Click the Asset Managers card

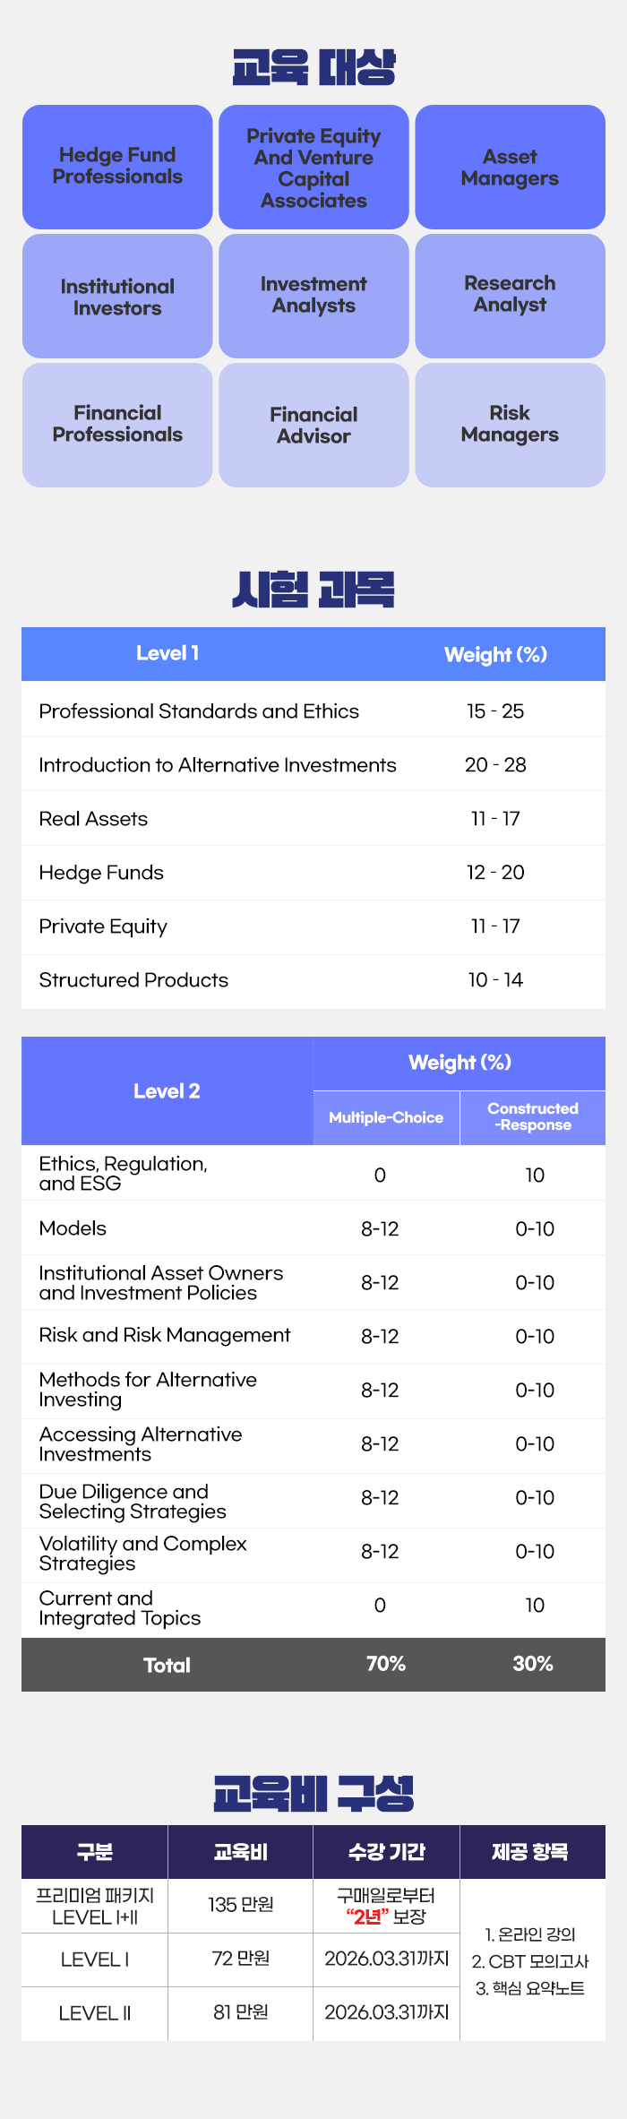(510, 168)
